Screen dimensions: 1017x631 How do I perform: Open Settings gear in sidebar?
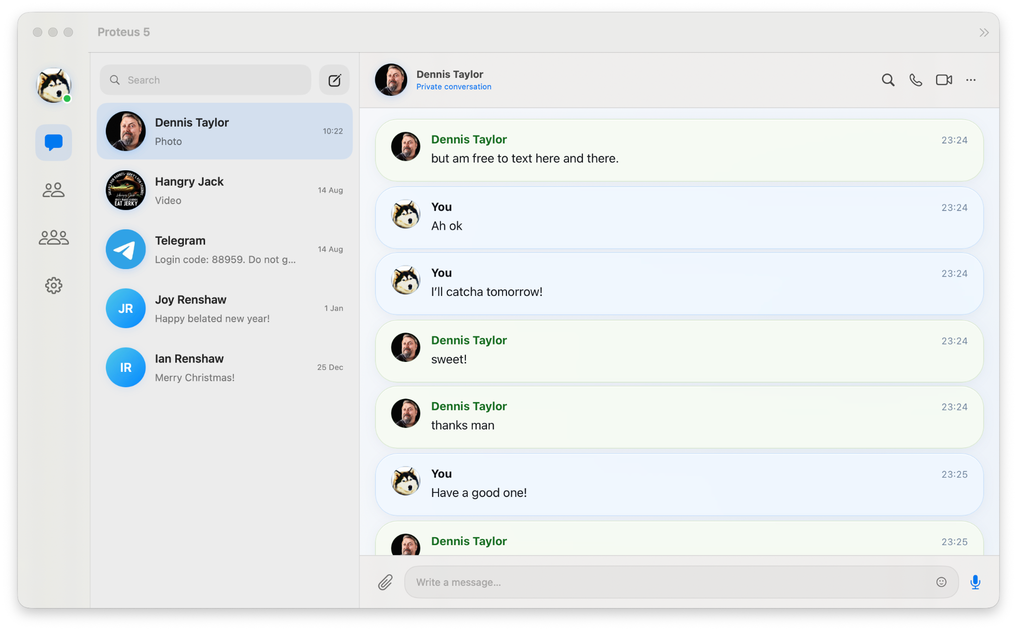54,285
